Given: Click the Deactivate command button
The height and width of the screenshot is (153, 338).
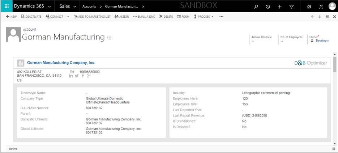Looking at the screenshot, I should pos(31,17).
